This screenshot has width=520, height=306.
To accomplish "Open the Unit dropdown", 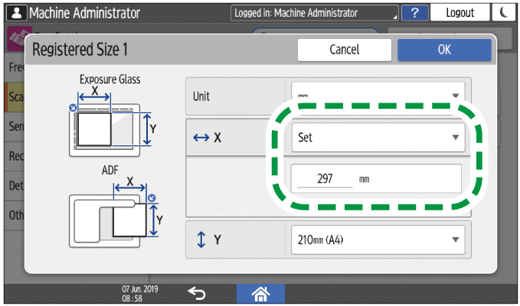I will (378, 97).
